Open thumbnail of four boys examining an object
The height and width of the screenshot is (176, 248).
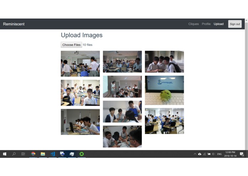(x=165, y=62)
